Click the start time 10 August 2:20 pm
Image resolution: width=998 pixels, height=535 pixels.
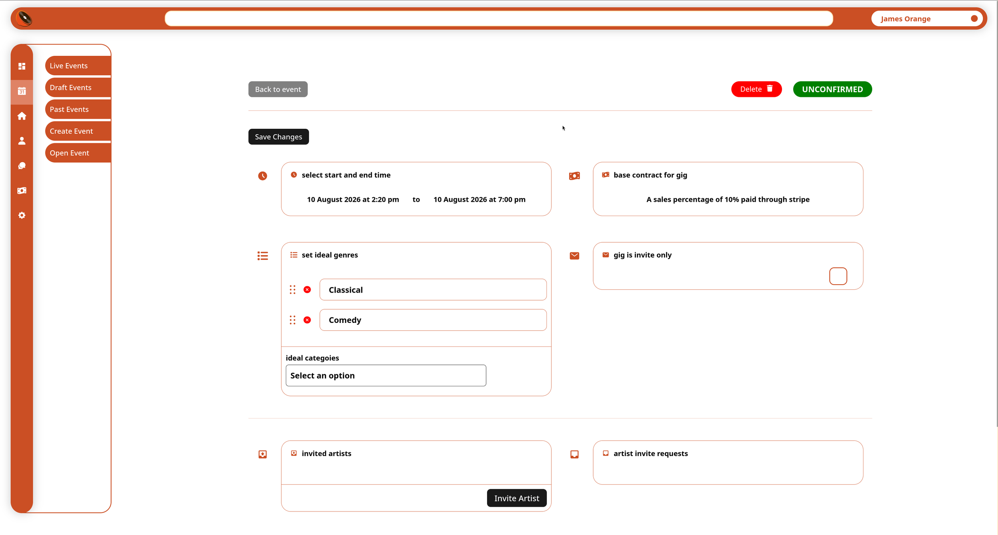[353, 199]
